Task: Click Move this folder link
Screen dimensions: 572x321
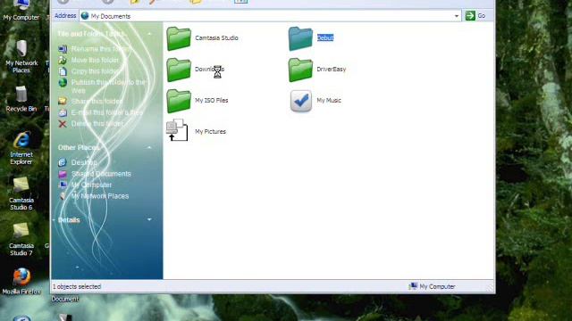Action: (95, 60)
